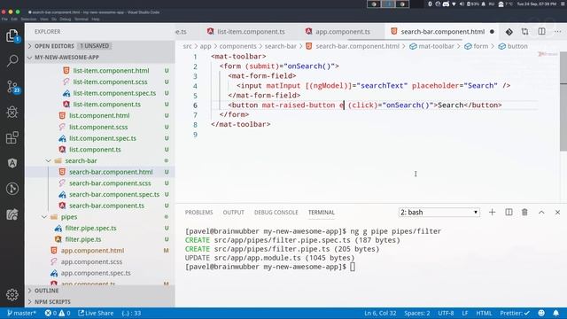Click Ln 6, Col 32 status item
The image size is (567, 319).
[380, 313]
